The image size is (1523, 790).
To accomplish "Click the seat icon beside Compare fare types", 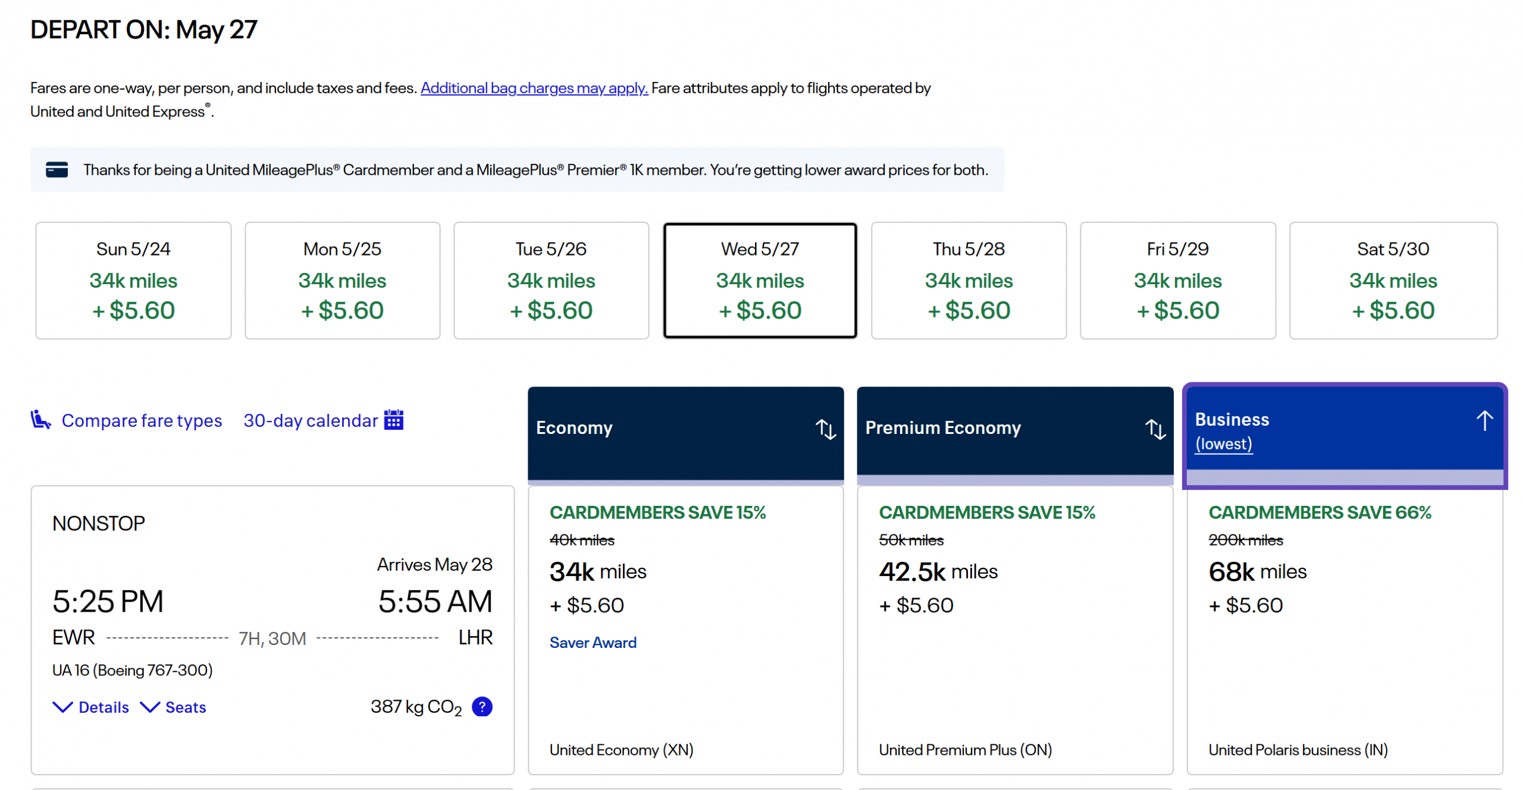I will coord(40,420).
